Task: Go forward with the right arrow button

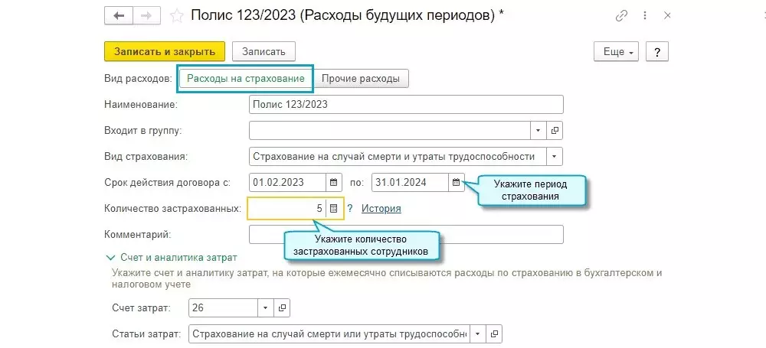Action: coord(146,15)
